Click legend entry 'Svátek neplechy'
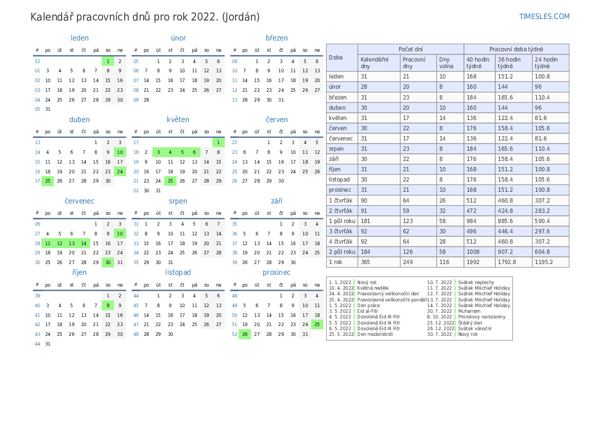 tap(476, 282)
